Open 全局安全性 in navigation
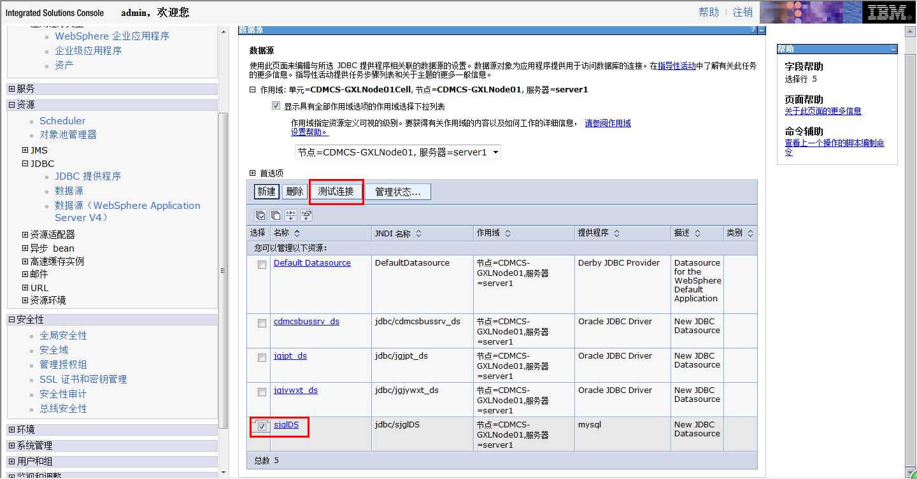Viewport: 917px width, 479px height. pyautogui.click(x=63, y=336)
